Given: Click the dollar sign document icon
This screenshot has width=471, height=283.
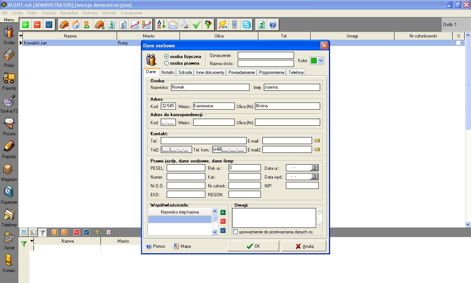Looking at the screenshot, I should click(123, 25).
